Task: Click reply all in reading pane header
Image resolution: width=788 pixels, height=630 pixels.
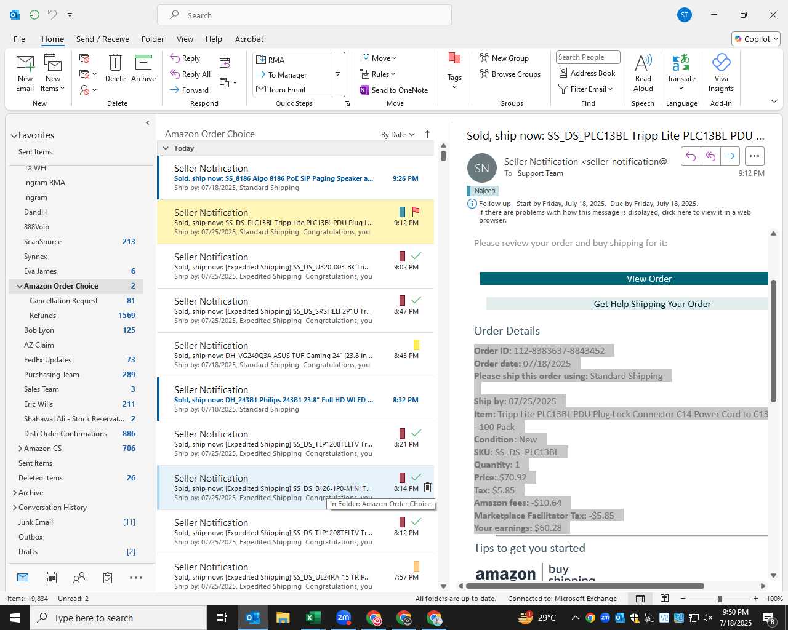Action: coord(710,156)
